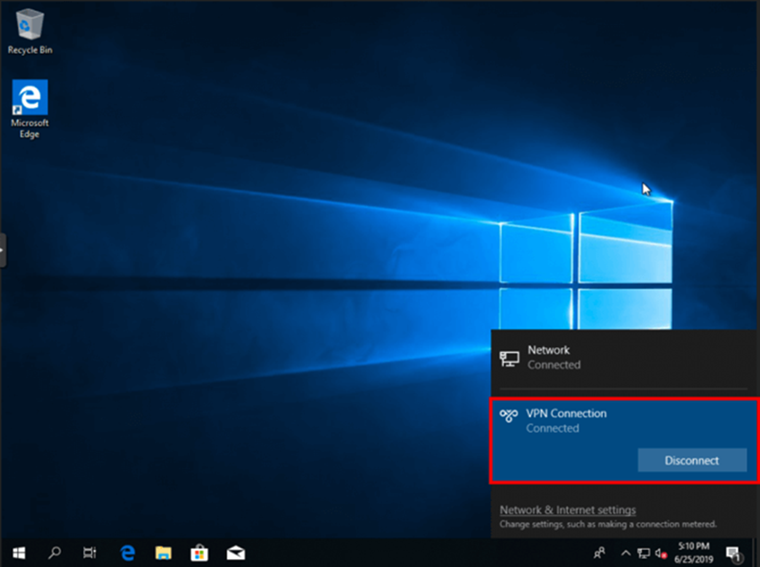Open the Mail app from the taskbar
The image size is (760, 567).
(x=235, y=553)
